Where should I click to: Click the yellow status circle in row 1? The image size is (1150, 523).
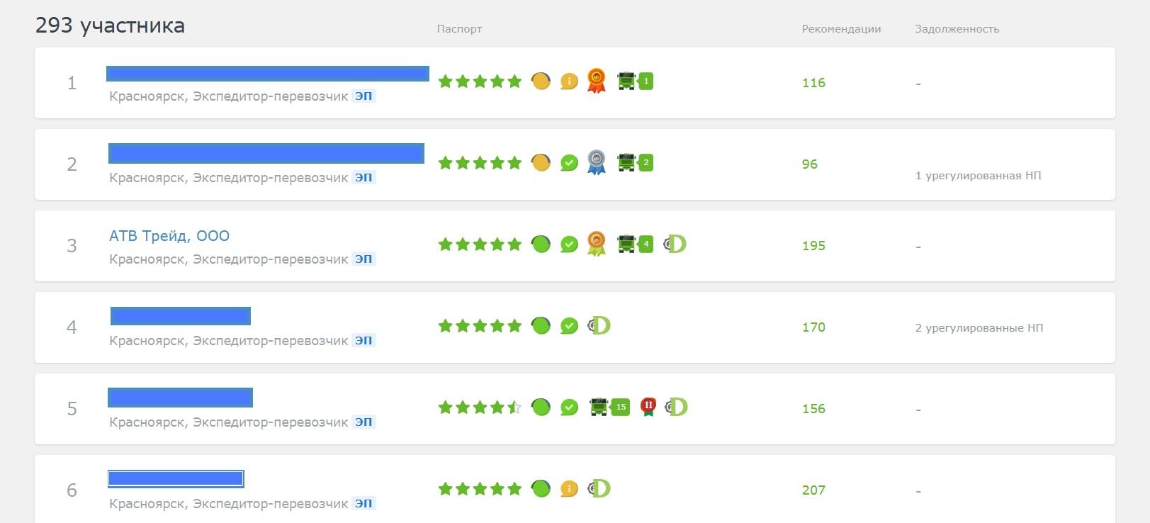point(541,81)
